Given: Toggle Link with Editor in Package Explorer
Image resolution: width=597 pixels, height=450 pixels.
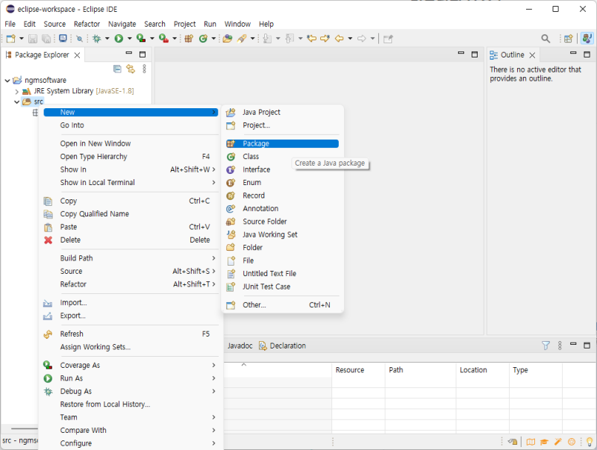Looking at the screenshot, I should coord(131,69).
